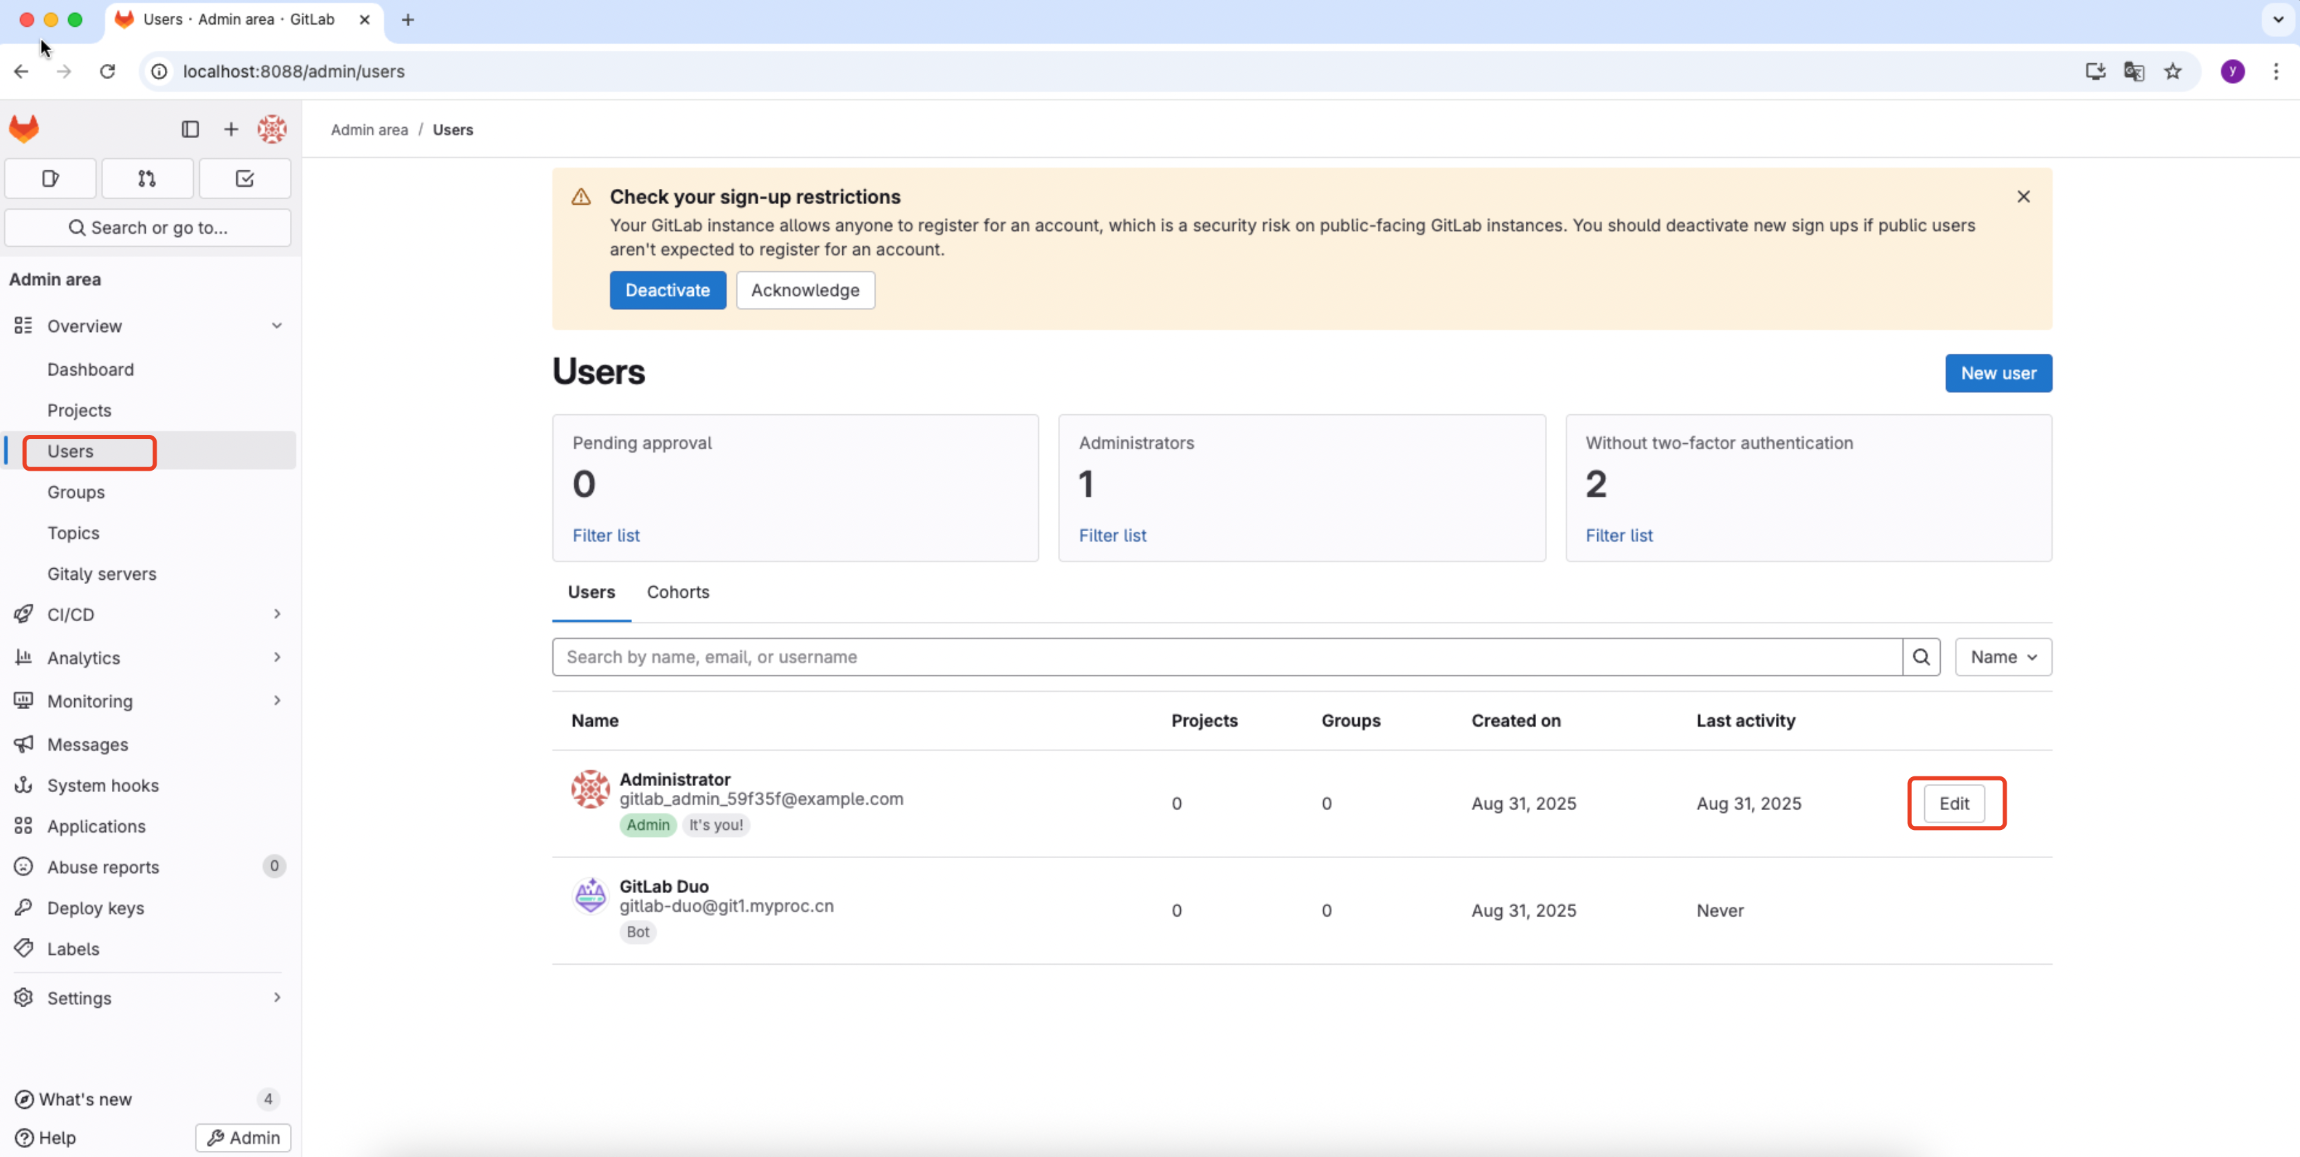Open the merge requests shortcut icon

click(147, 179)
